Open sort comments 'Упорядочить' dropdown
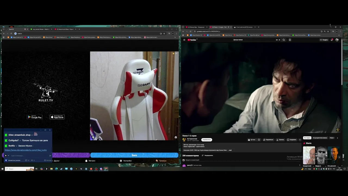Image resolution: width=348 pixels, height=196 pixels. [207, 155]
